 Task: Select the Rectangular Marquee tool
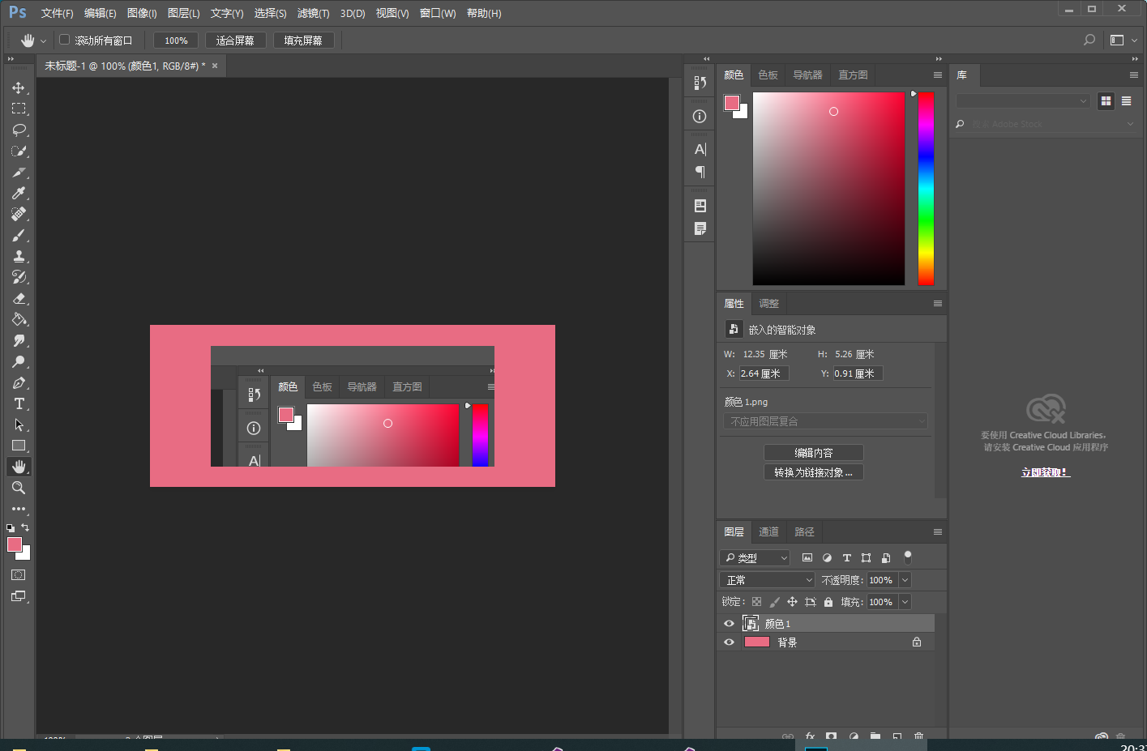[x=19, y=109]
